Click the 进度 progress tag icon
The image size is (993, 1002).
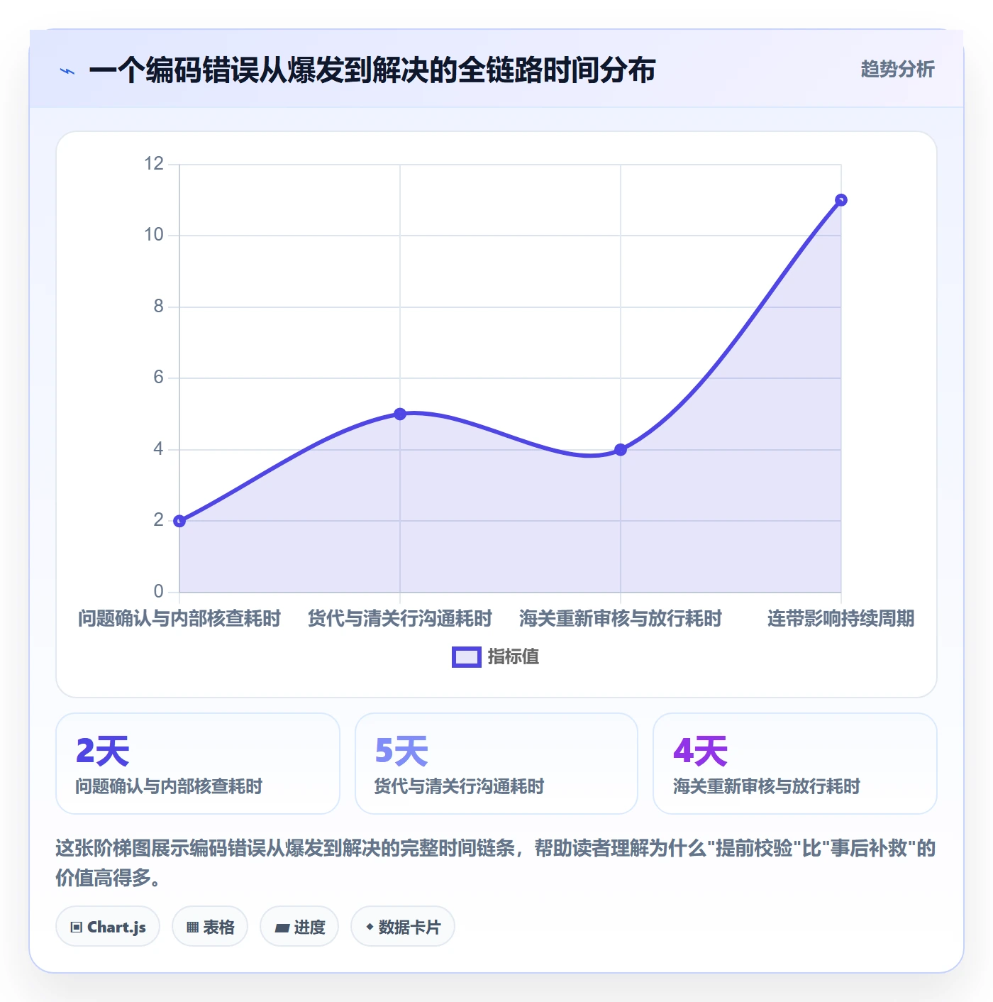[x=282, y=927]
